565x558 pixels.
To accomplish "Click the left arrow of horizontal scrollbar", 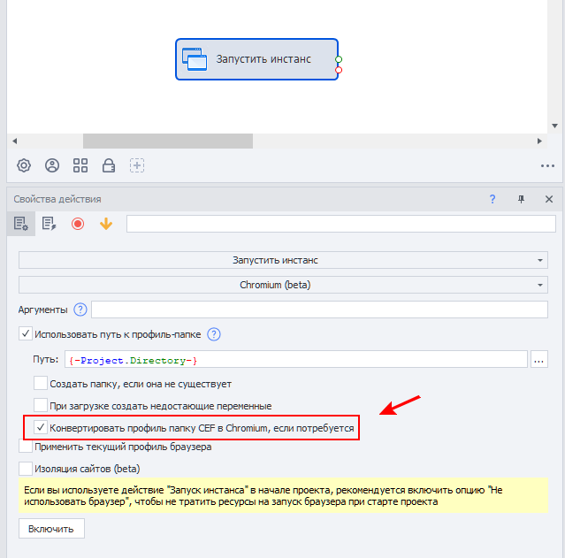I will (x=14, y=141).
